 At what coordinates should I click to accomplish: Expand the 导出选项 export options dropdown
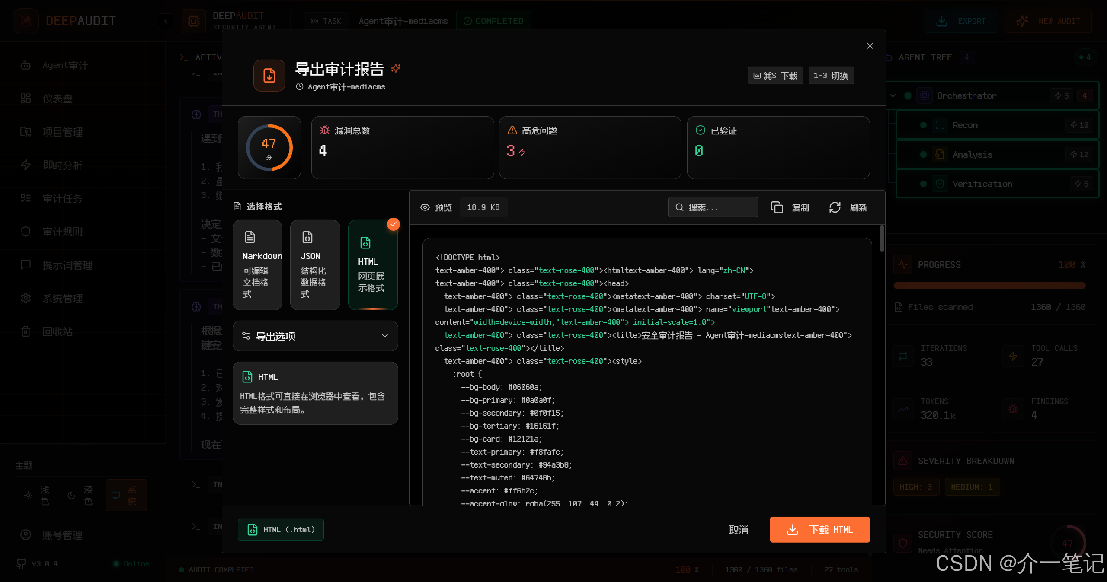tap(315, 336)
